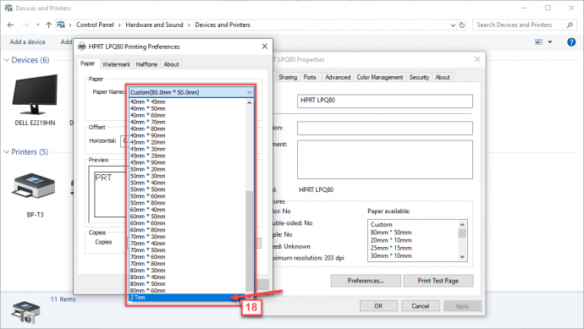Go back with the Explorer back arrow
The image size is (584, 329).
pyautogui.click(x=10, y=25)
